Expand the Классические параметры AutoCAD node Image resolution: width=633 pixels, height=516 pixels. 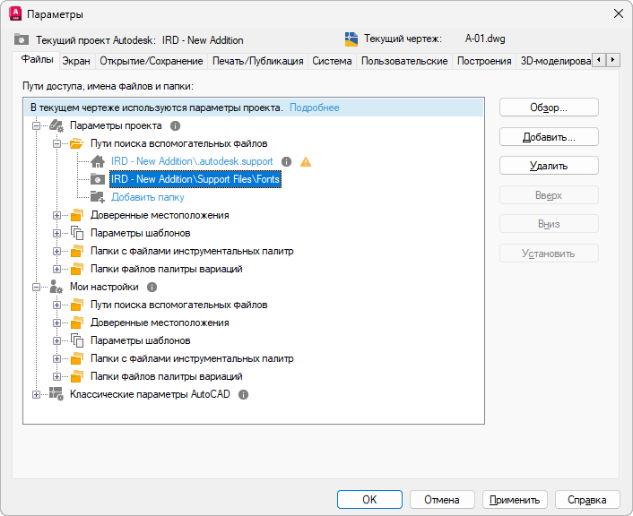pos(37,394)
